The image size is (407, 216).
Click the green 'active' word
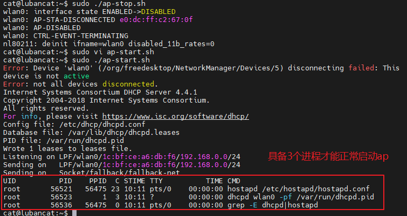click(x=77, y=76)
